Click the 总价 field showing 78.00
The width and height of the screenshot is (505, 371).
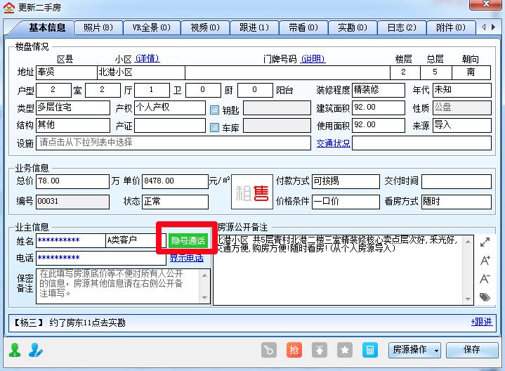click(73, 181)
